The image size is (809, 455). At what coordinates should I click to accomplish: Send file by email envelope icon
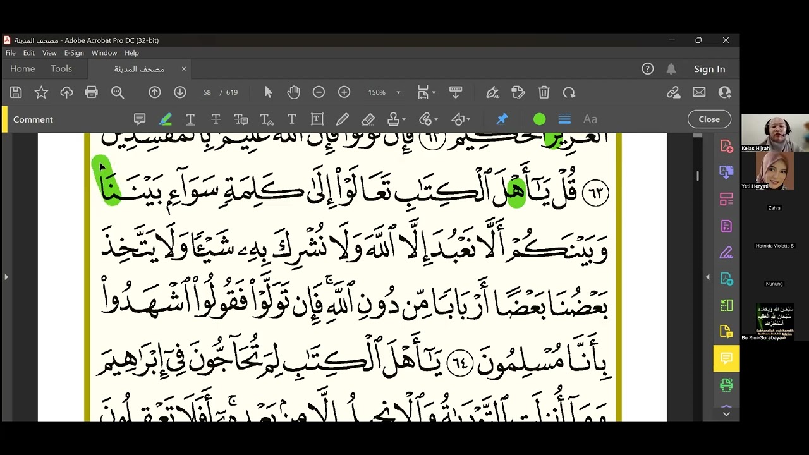[699, 92]
